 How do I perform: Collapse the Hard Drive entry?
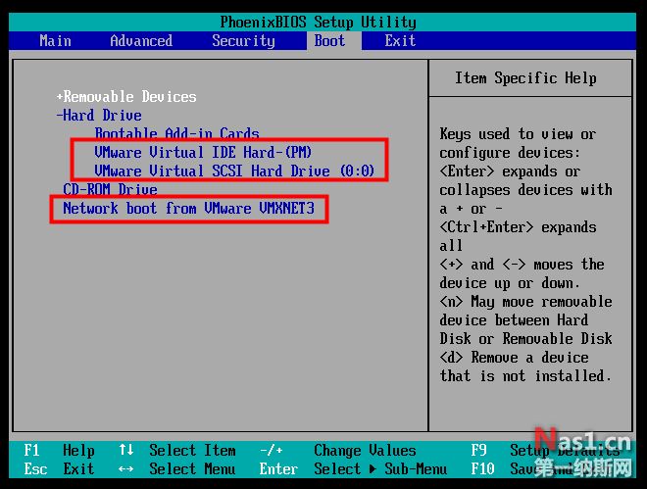99,115
